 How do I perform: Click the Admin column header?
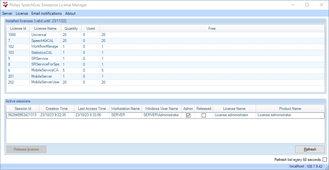click(188, 109)
